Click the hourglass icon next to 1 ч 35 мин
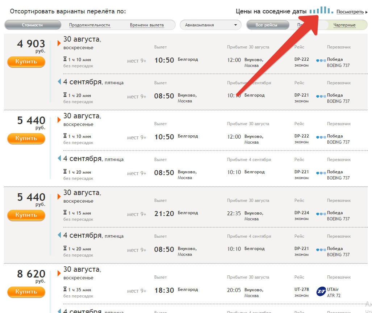This screenshot has width=372, height=313. [65, 290]
